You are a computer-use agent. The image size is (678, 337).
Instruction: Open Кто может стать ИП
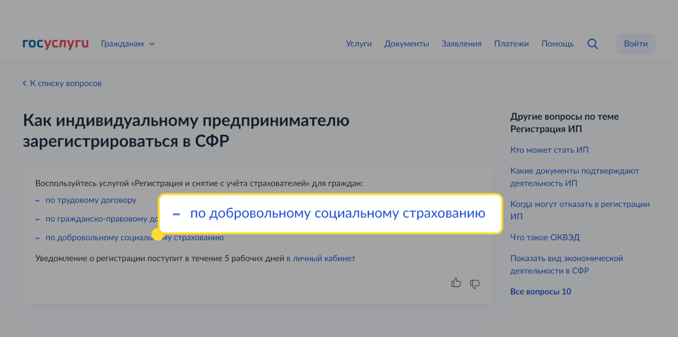click(x=549, y=150)
